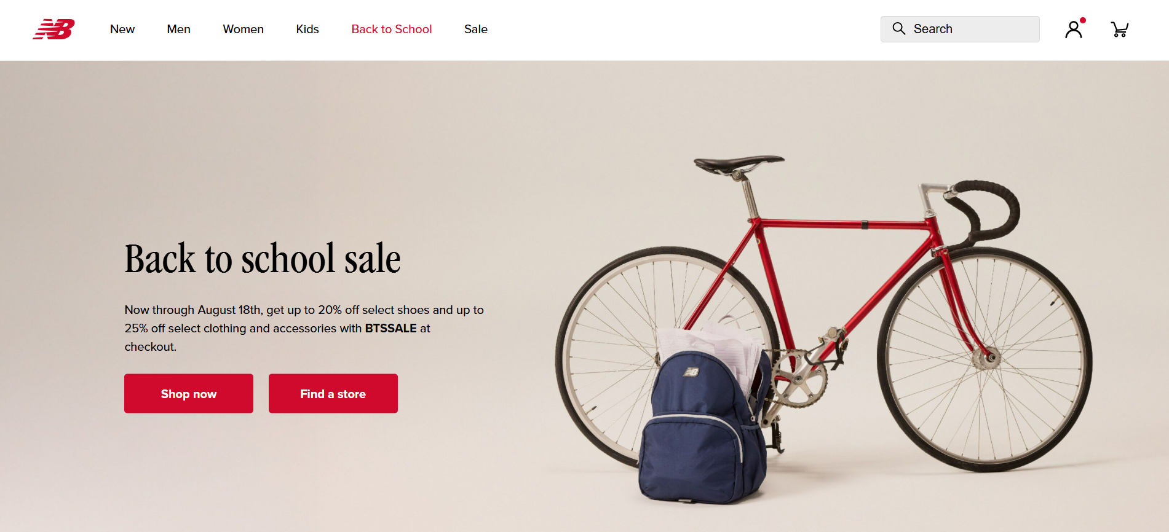Image resolution: width=1169 pixels, height=532 pixels.
Task: Open the user account icon
Action: coord(1074,29)
